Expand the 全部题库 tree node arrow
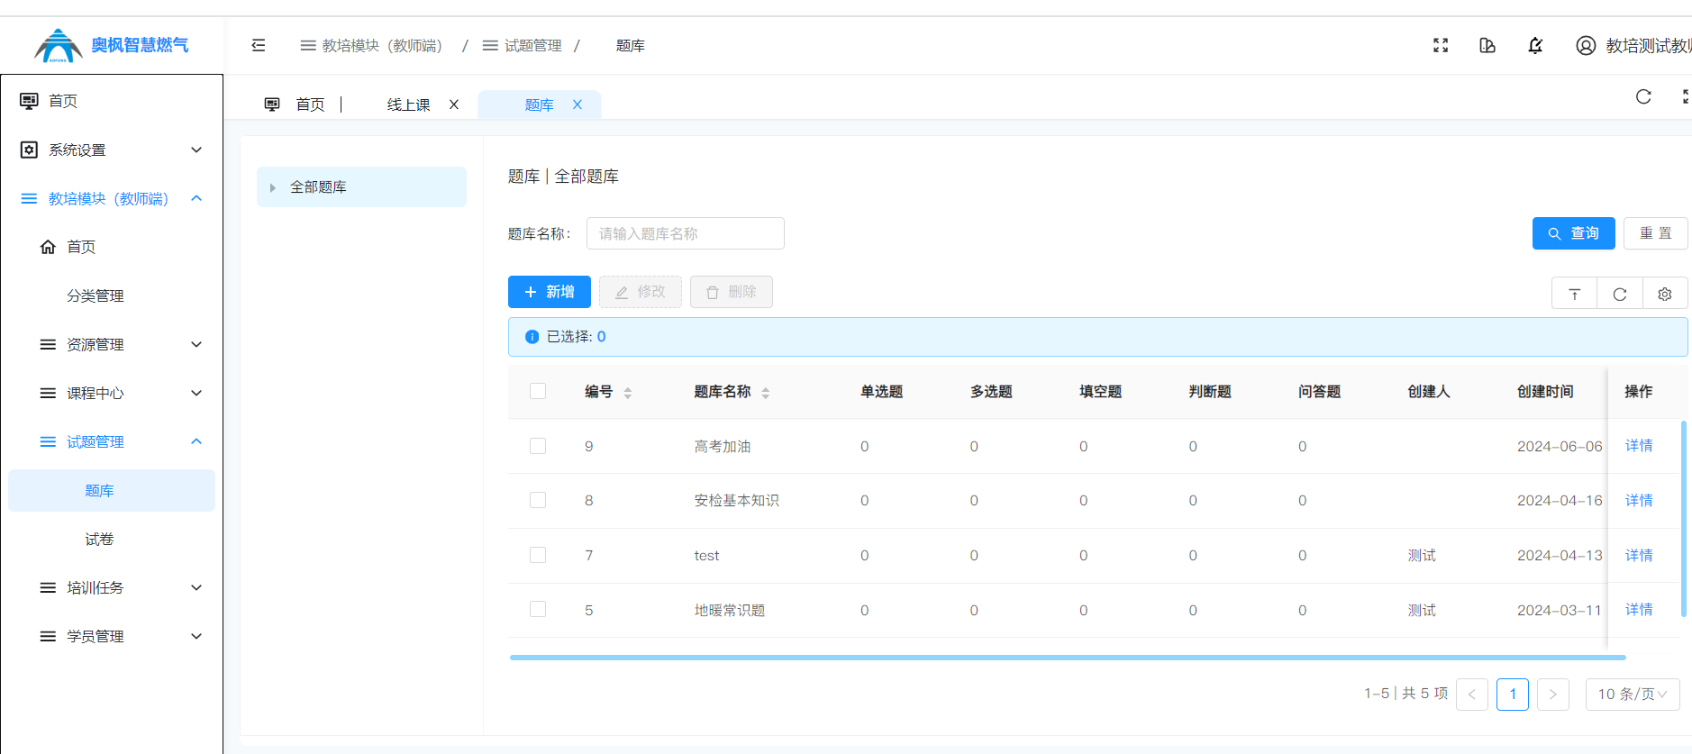This screenshot has width=1692, height=754. [272, 187]
